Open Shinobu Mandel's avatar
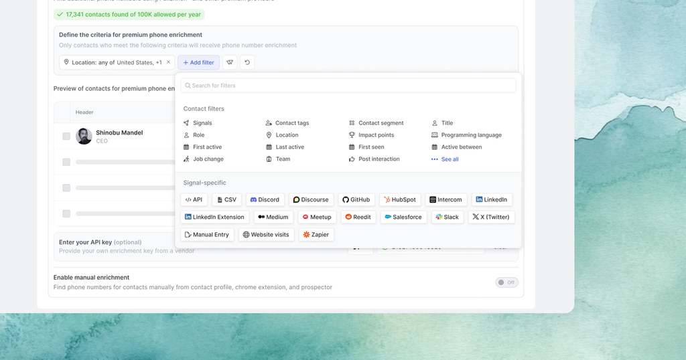The height and width of the screenshot is (360, 686). pyautogui.click(x=84, y=137)
